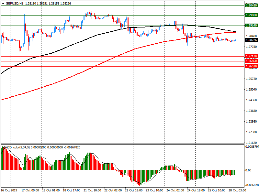This screenshot has height=194, width=259.
Task: Click the 16 Oct 2019 date label
Action: click(9, 190)
